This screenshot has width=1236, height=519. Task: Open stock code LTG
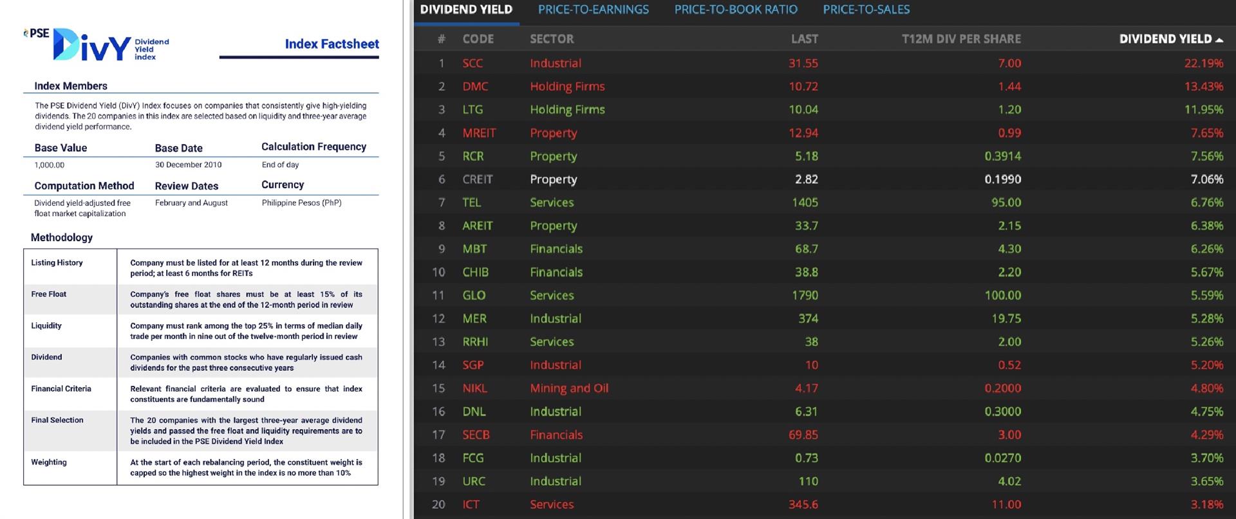(473, 109)
